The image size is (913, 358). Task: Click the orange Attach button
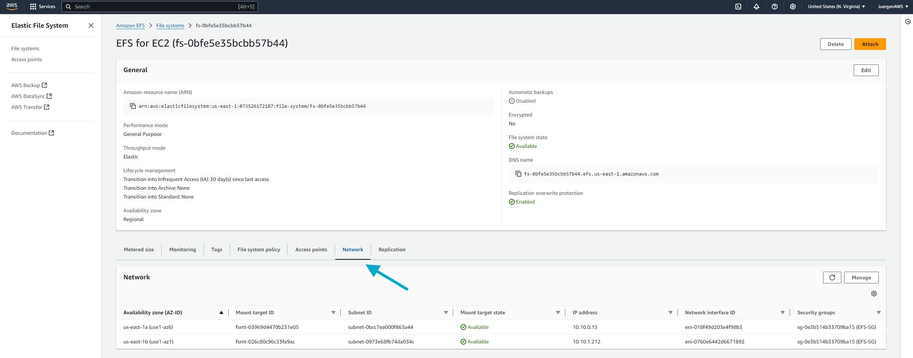tap(870, 44)
